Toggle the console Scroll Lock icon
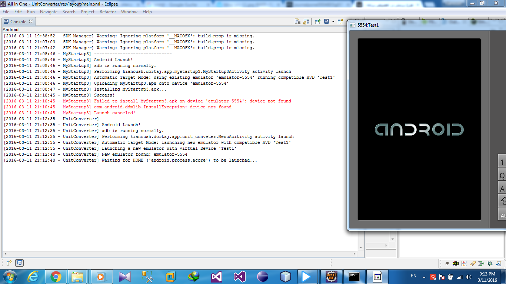 pos(306,21)
